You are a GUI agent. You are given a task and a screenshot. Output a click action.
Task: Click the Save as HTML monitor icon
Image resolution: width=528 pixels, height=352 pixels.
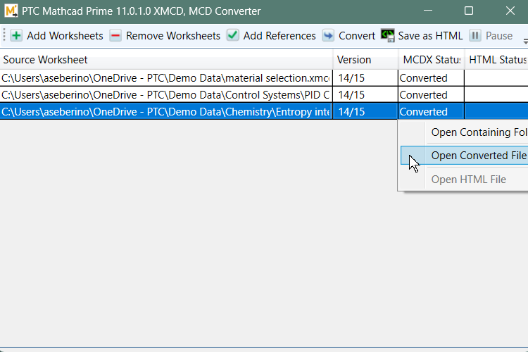(388, 35)
